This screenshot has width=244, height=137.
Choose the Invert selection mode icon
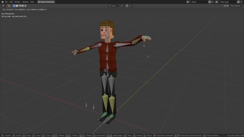(22, 6)
